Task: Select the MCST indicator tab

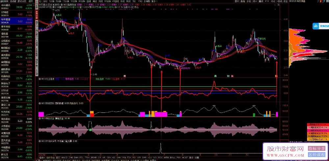Action: [185, 157]
